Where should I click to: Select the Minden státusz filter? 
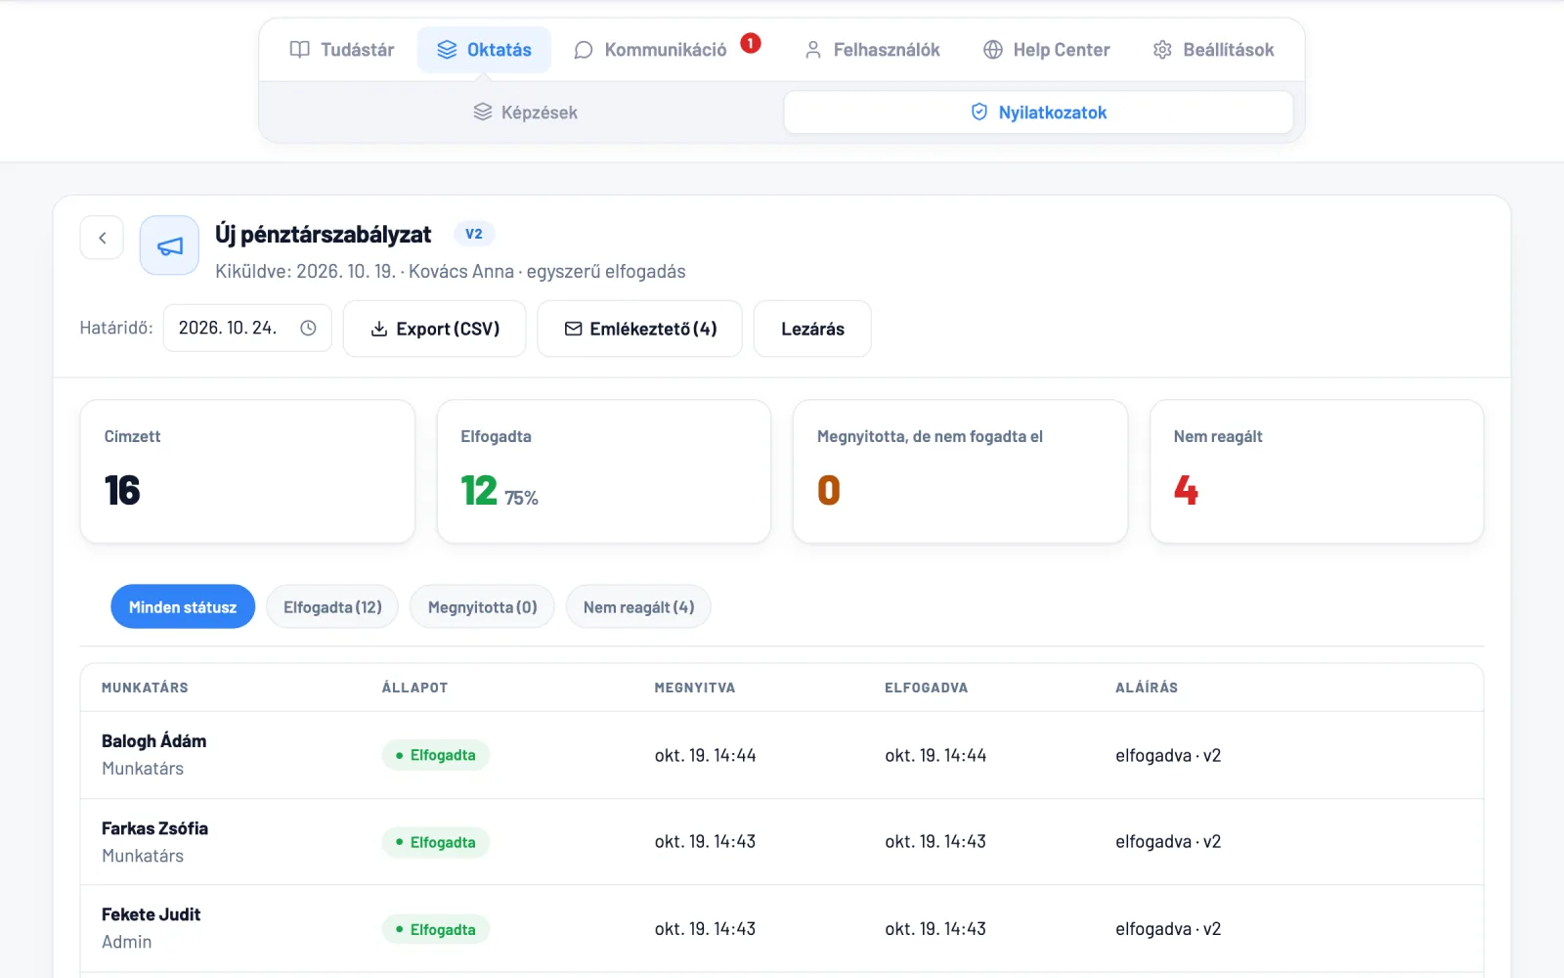pos(183,607)
